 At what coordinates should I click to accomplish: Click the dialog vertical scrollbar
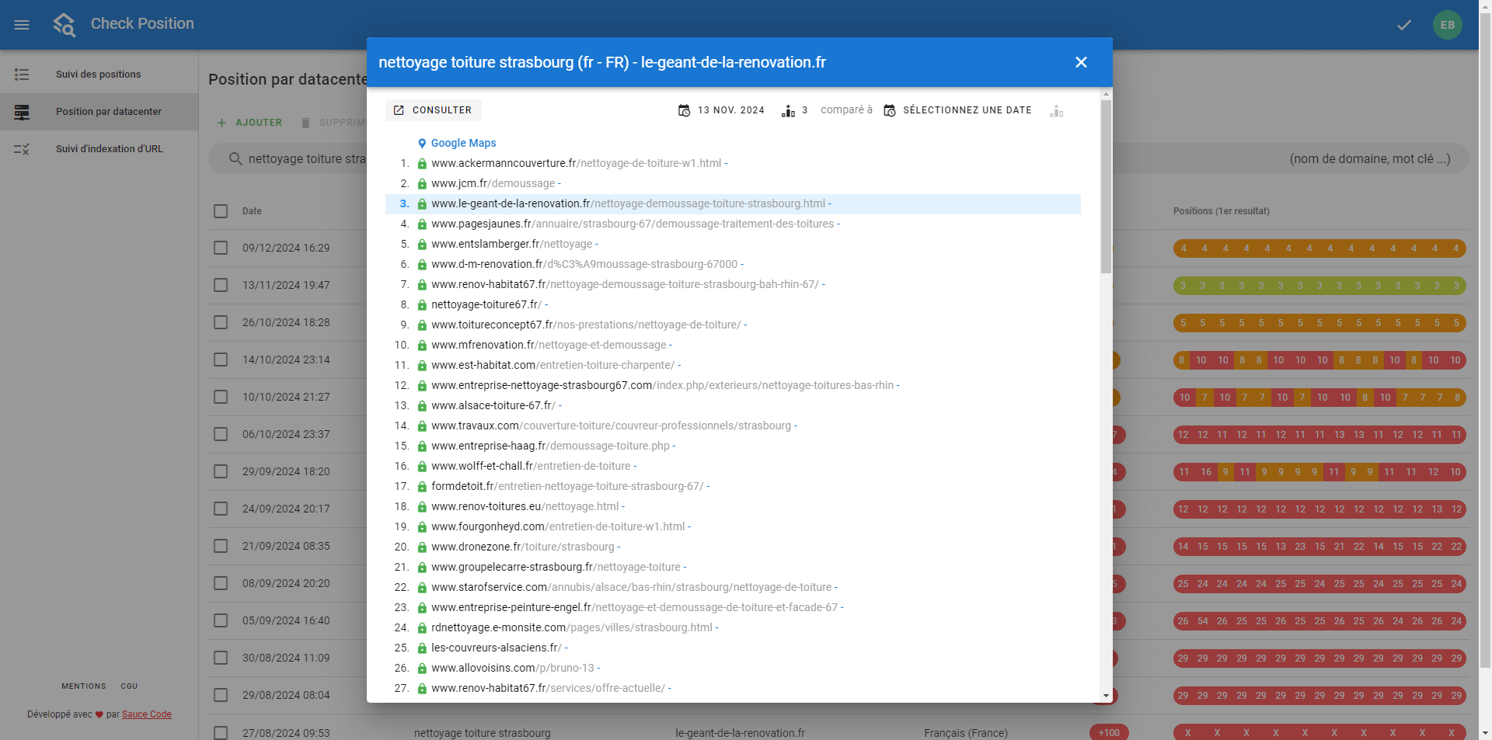(x=1106, y=186)
